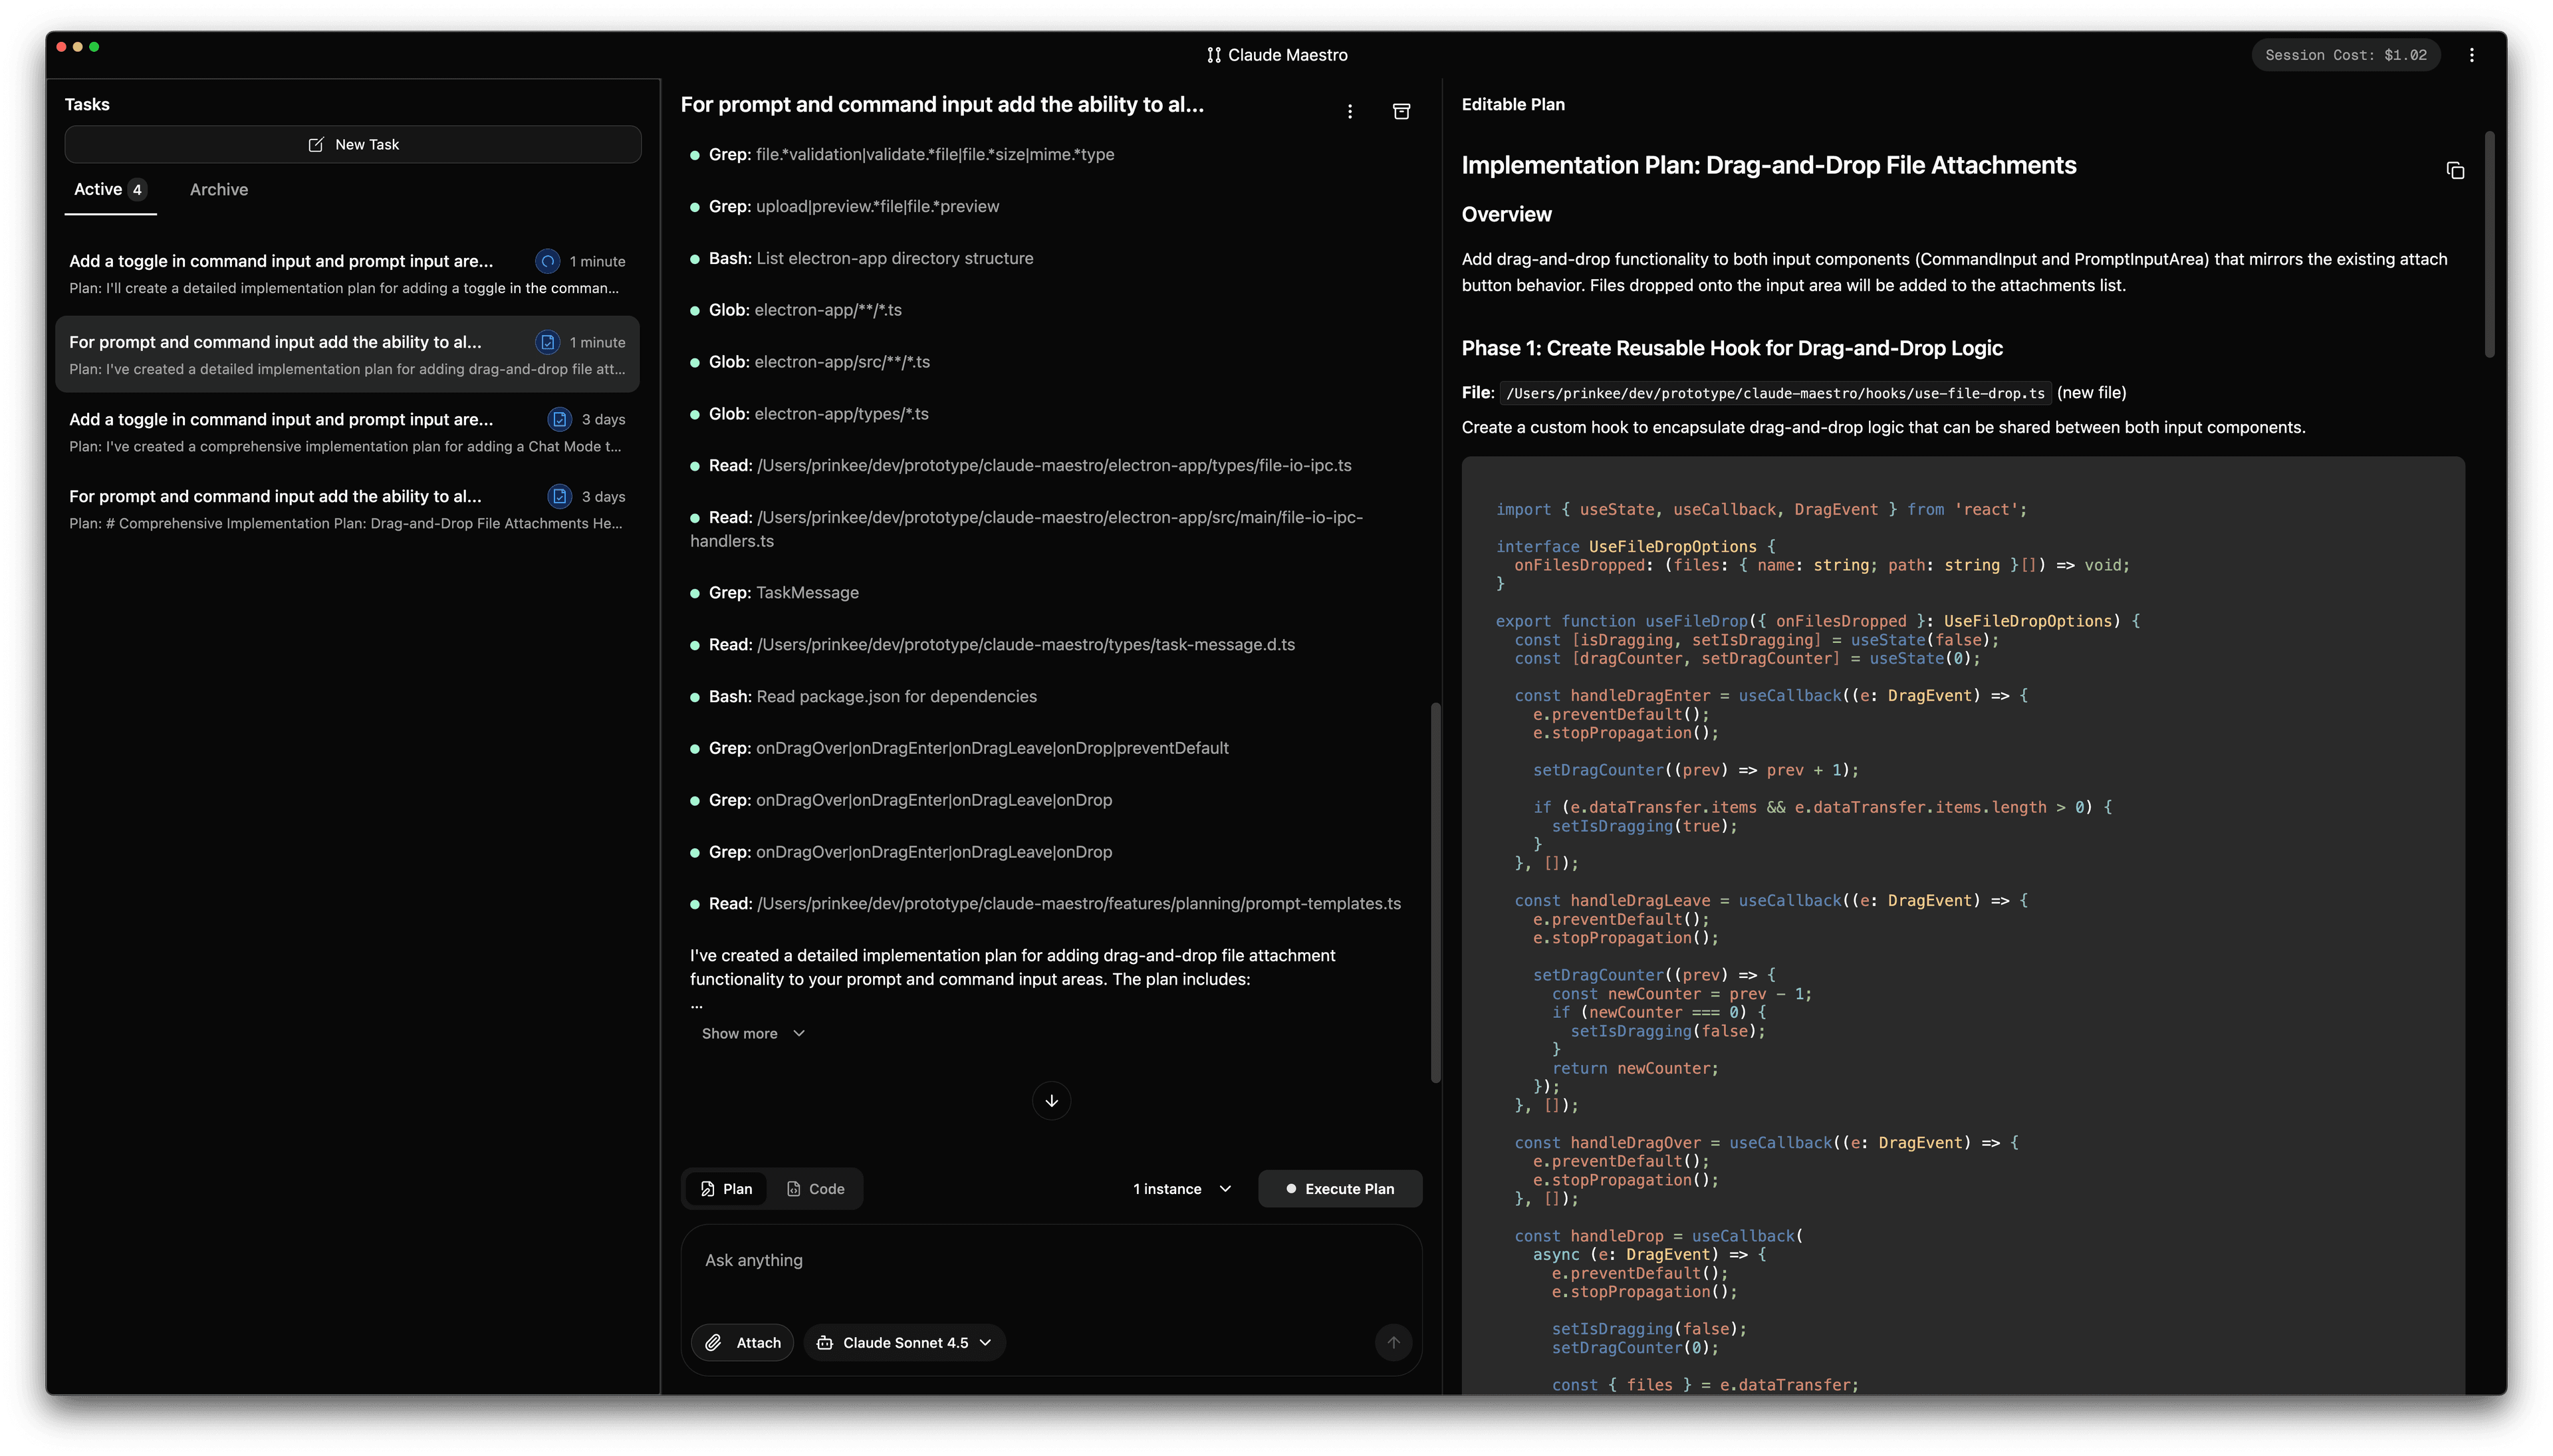Switch mode toggle to Code
2553x1456 pixels.
pos(815,1188)
